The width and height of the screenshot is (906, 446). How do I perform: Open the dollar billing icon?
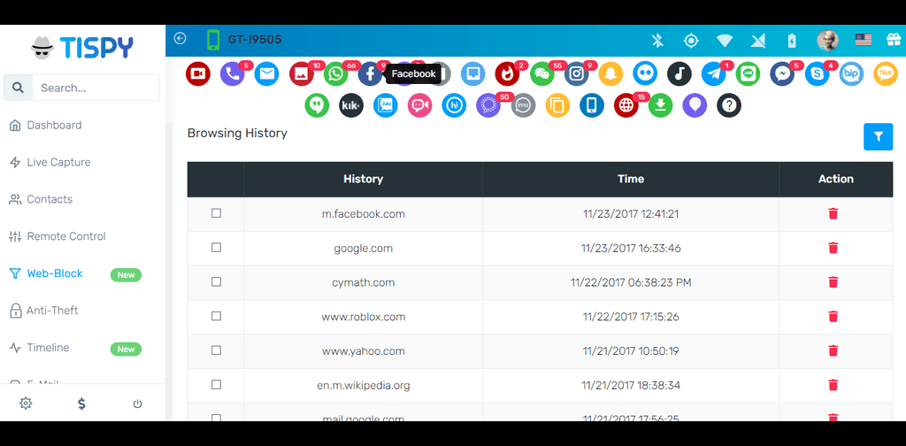pyautogui.click(x=81, y=404)
